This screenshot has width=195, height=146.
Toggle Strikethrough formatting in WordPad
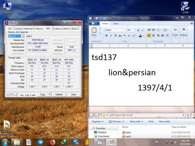coord(120,36)
